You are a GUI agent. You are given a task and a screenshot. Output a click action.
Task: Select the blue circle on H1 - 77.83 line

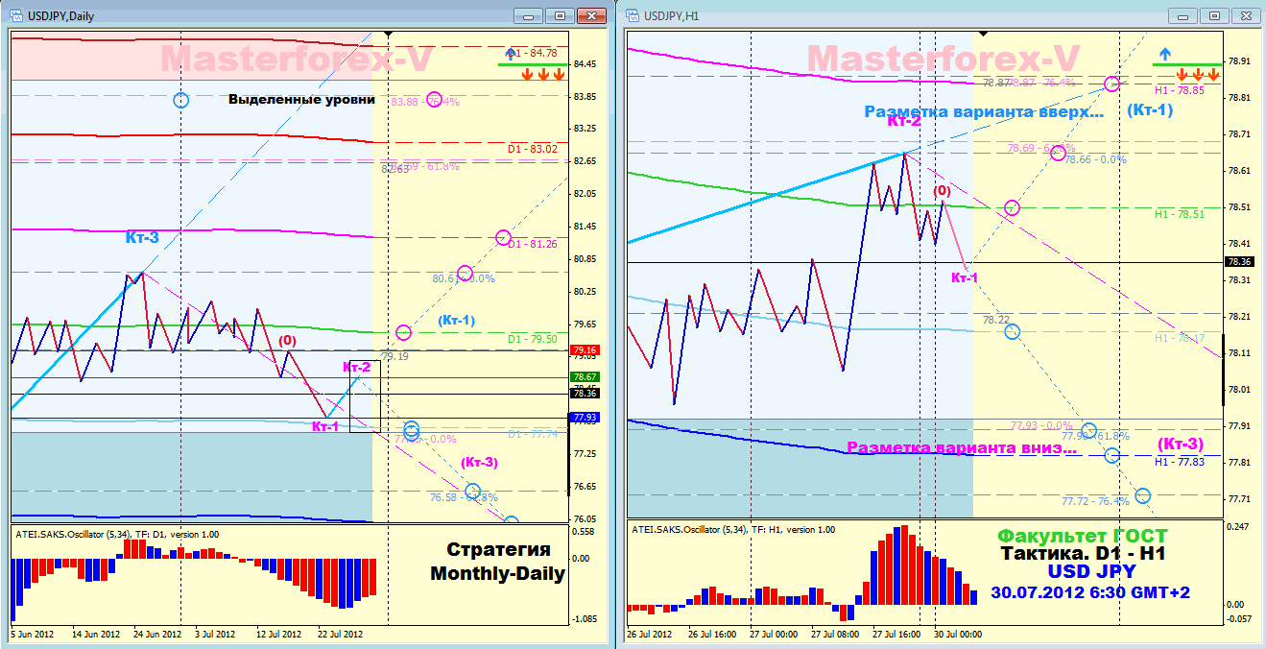(1111, 455)
